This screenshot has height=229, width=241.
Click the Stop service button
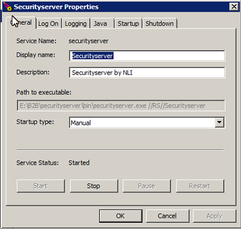[94, 186]
